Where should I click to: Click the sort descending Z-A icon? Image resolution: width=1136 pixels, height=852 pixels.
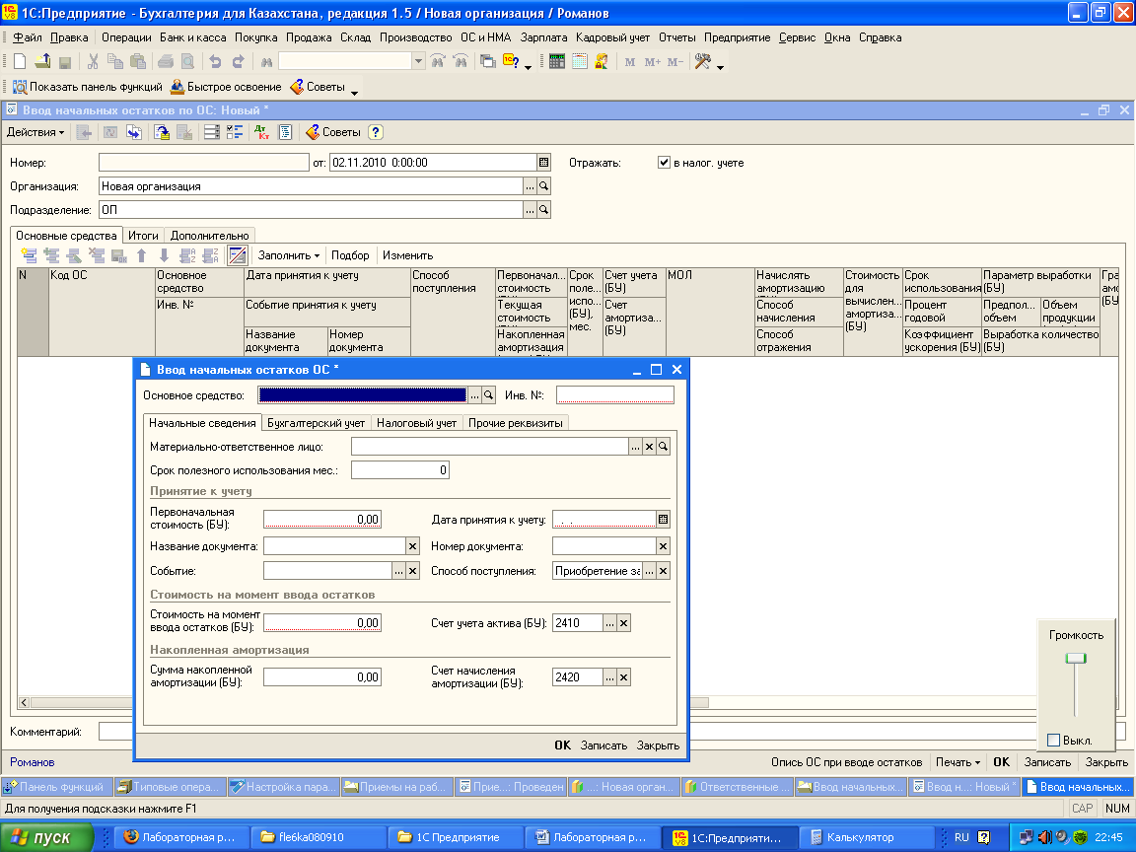point(210,255)
